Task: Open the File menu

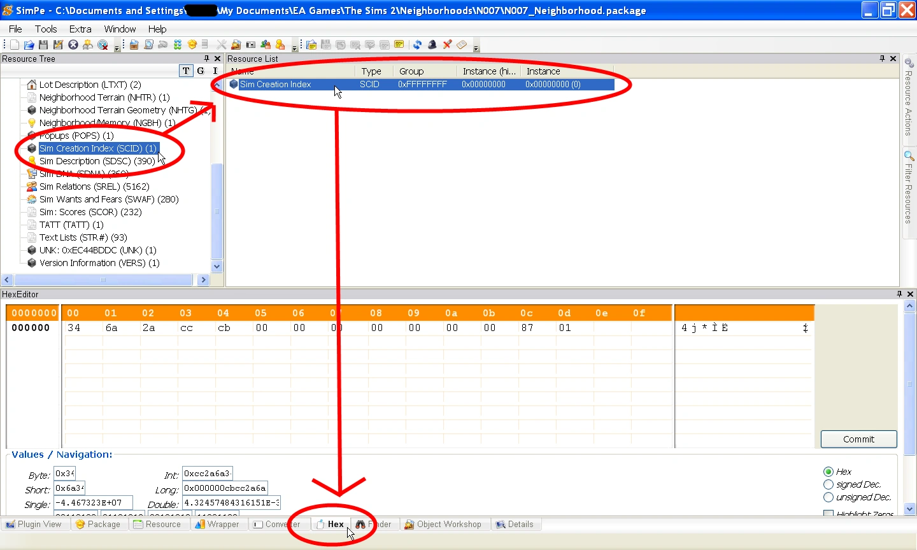Action: tap(15, 29)
